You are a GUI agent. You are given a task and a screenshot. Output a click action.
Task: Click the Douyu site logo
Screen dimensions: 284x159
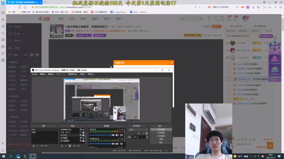[x=44, y=19]
